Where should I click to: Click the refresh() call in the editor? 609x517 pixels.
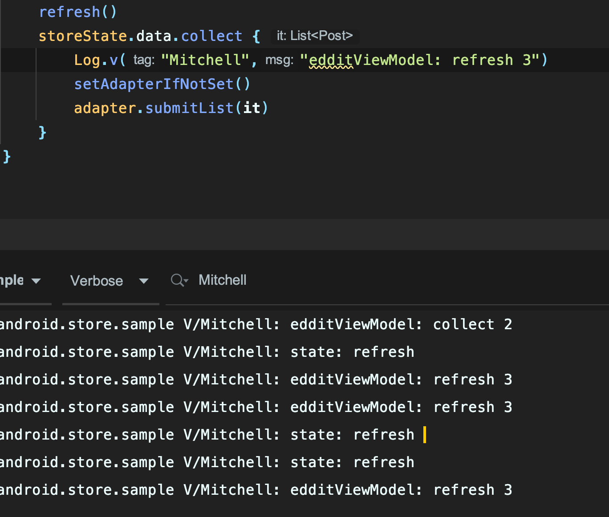pos(78,12)
